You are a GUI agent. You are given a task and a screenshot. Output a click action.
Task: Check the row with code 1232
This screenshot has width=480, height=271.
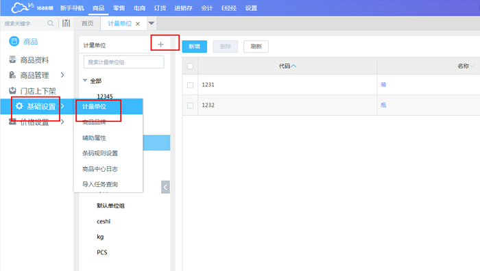190,105
